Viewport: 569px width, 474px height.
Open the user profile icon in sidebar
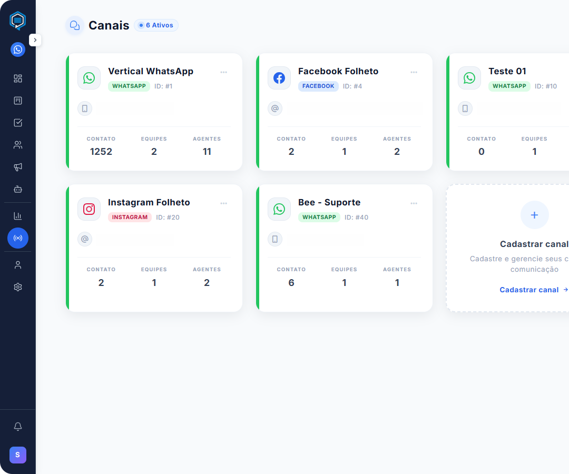[18, 265]
